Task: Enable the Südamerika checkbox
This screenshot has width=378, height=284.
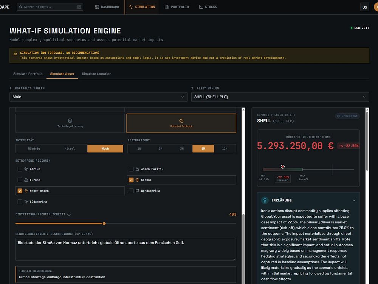Action: point(20,202)
